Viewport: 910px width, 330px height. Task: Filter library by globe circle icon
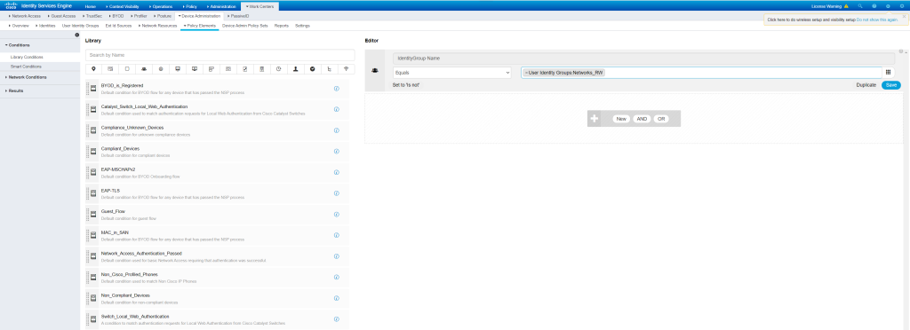[161, 69]
